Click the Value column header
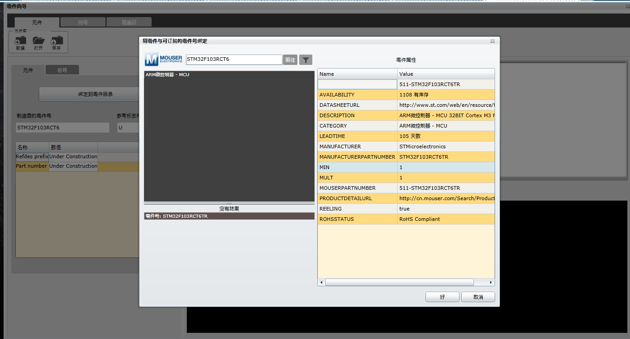This screenshot has width=630, height=339. [x=446, y=74]
